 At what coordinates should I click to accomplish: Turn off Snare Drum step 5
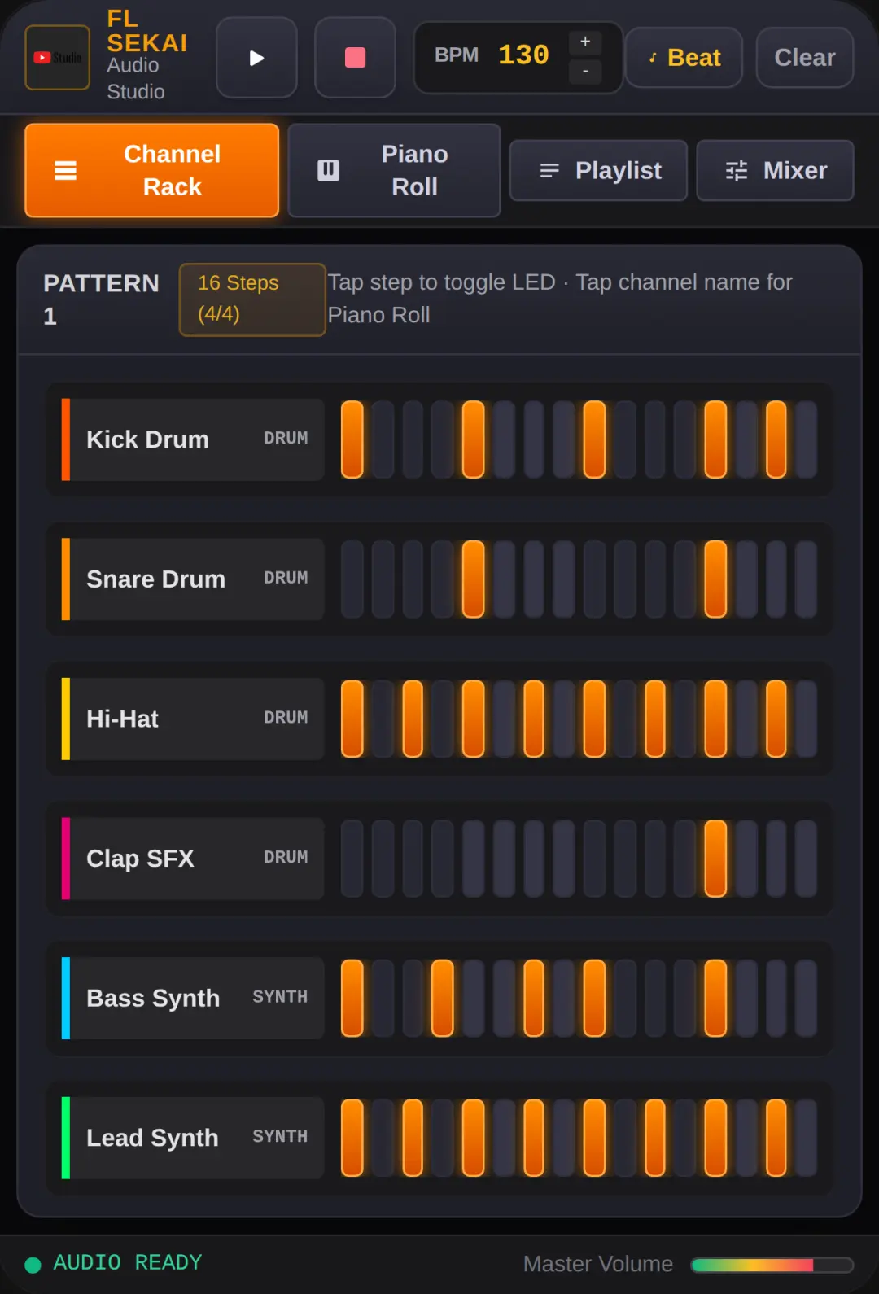point(474,579)
